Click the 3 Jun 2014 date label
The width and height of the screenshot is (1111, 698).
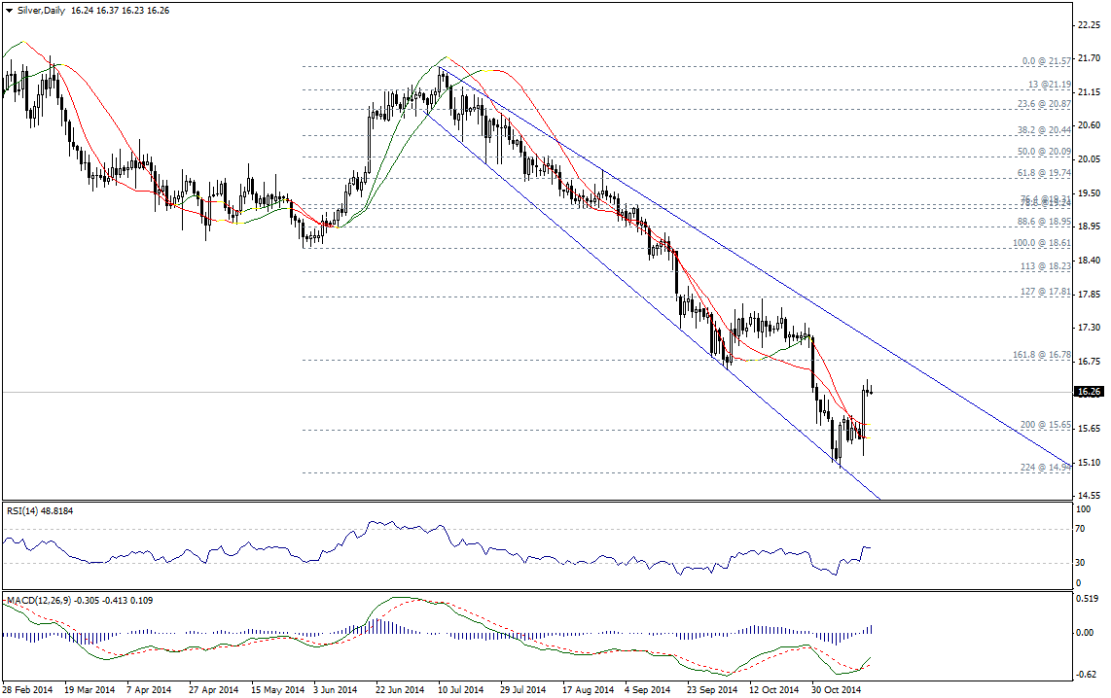point(335,689)
